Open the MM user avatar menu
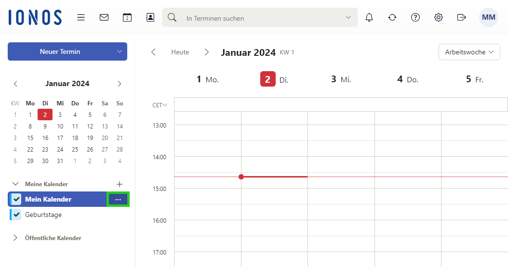The height and width of the screenshot is (267, 508). [489, 17]
